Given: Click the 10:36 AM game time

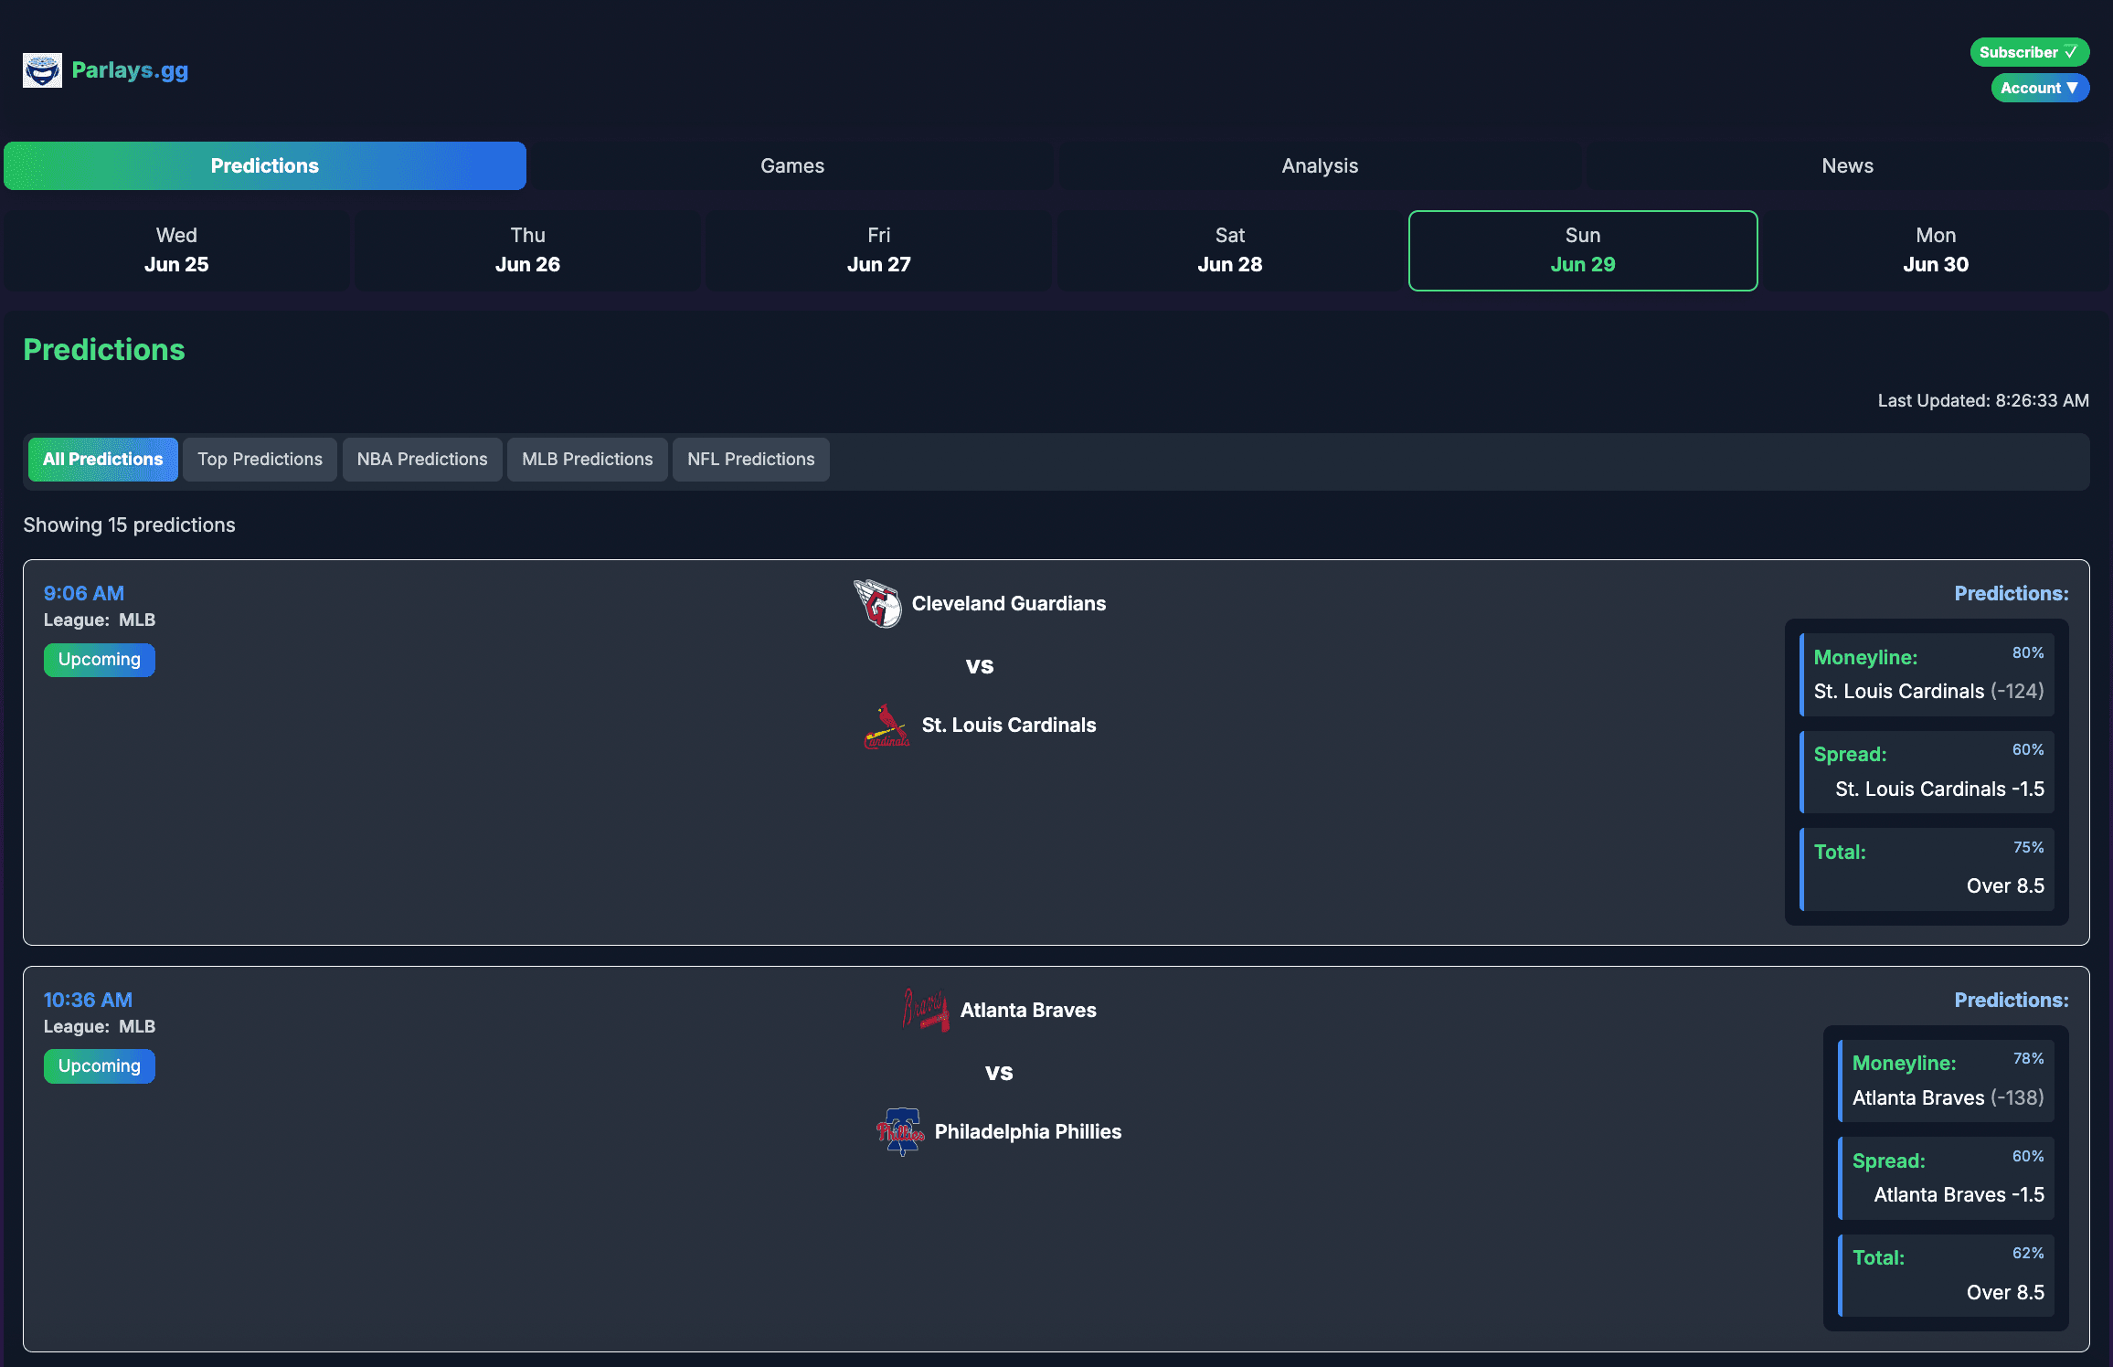Looking at the screenshot, I should tap(89, 1000).
